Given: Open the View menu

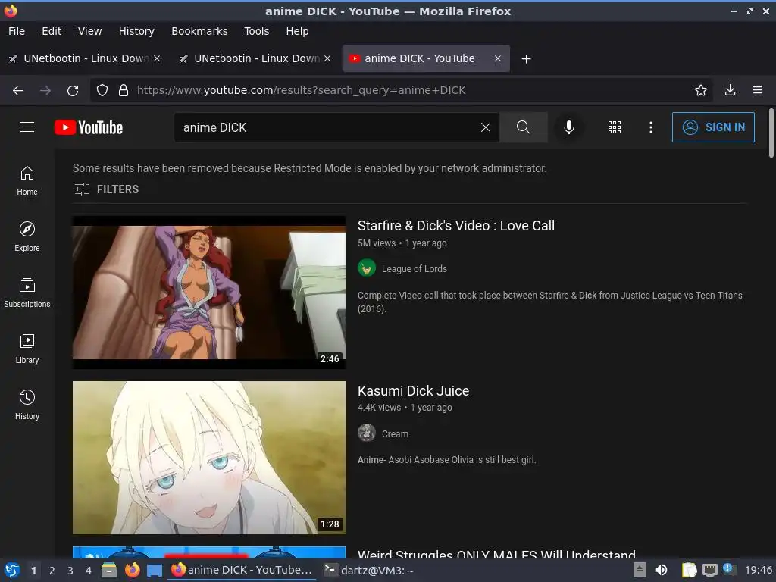Looking at the screenshot, I should (89, 31).
